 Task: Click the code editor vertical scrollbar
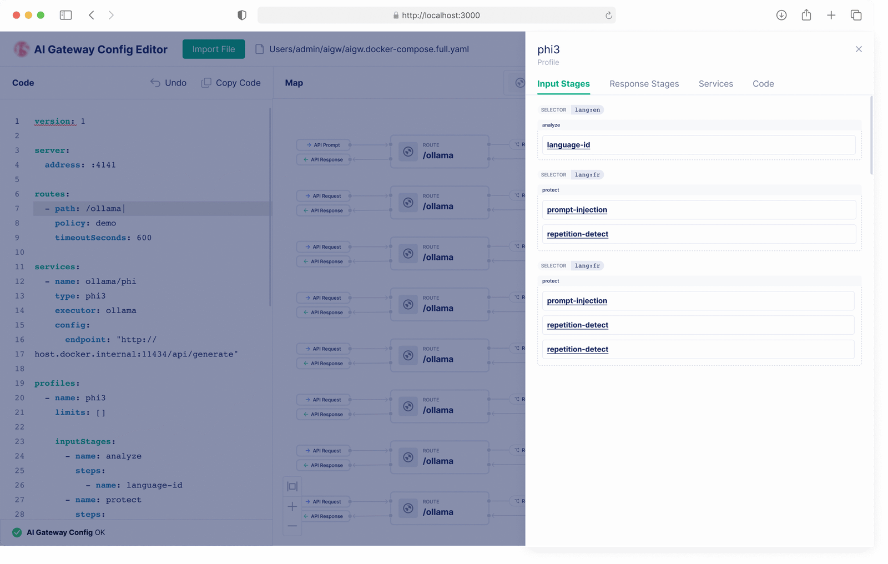tap(270, 207)
